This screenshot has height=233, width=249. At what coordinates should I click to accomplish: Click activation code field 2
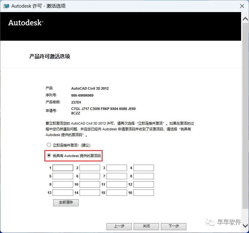pos(90,168)
